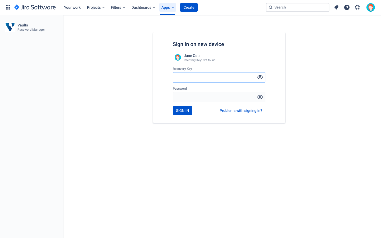Viewport: 381px width, 238px height.
Task: Select the Apps menu item
Action: pyautogui.click(x=167, y=7)
